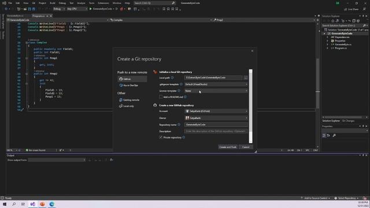Click the Solution Explorer home icon
This screenshot has height=208, width=370.
(333, 21)
